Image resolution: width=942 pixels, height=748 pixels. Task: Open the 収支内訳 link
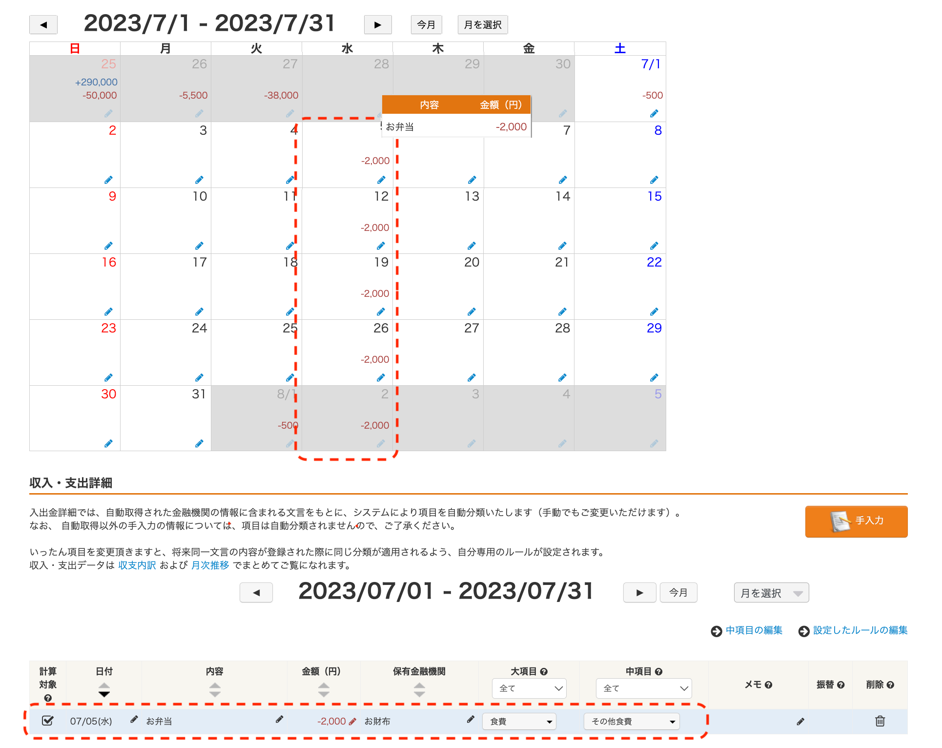137,565
